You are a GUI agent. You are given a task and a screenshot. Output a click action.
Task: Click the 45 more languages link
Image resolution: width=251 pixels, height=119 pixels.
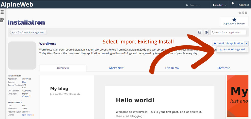click(26, 96)
